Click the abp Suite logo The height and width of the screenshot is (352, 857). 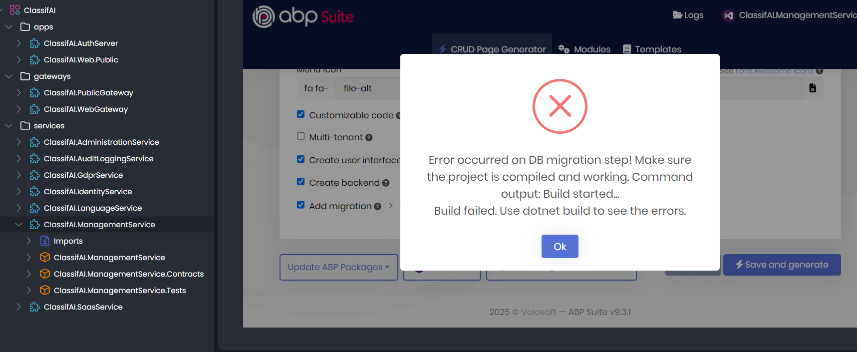303,16
